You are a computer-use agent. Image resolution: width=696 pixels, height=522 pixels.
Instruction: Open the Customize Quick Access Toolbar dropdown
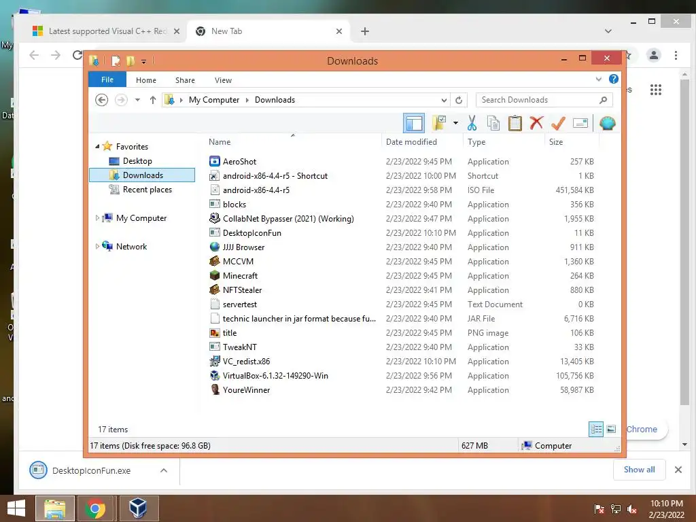coord(144,62)
